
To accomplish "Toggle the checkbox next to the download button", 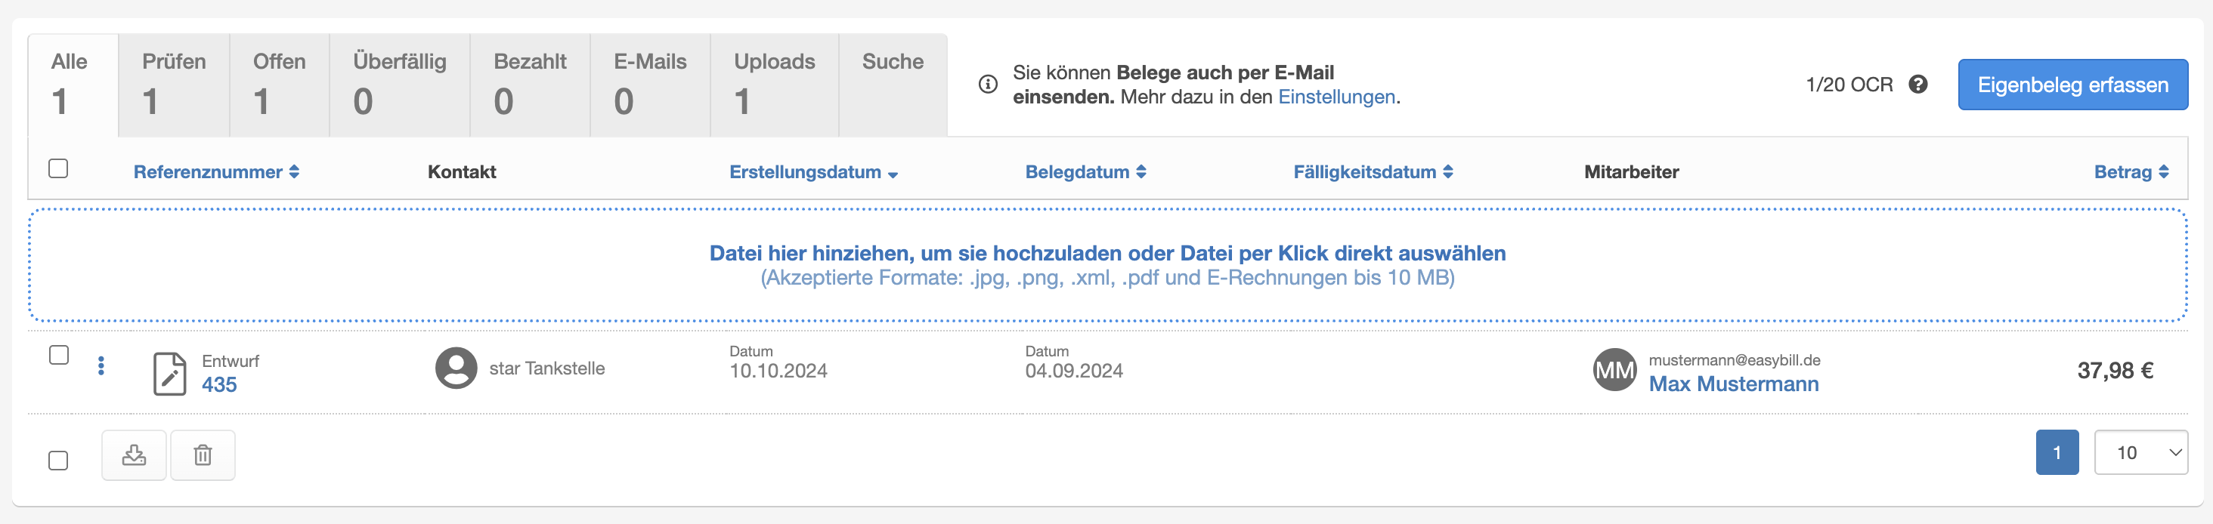I will click(x=58, y=461).
